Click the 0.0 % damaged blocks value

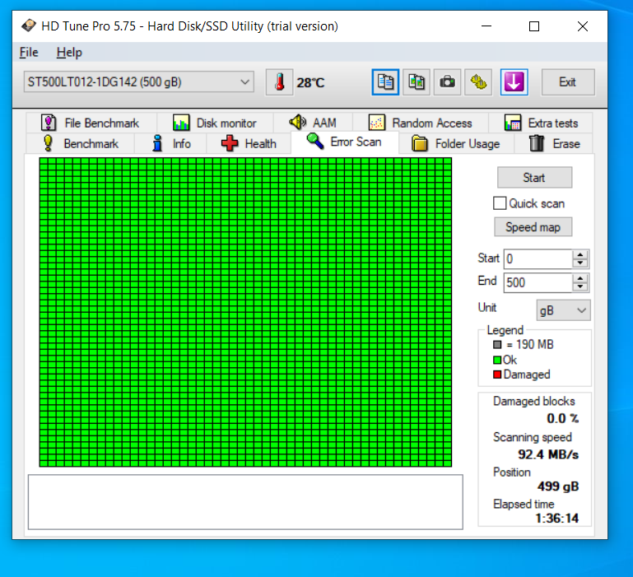563,419
